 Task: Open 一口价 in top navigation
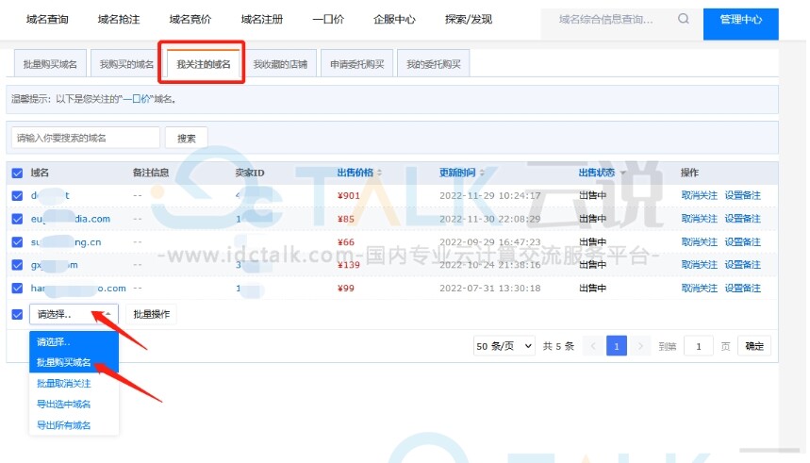click(328, 20)
